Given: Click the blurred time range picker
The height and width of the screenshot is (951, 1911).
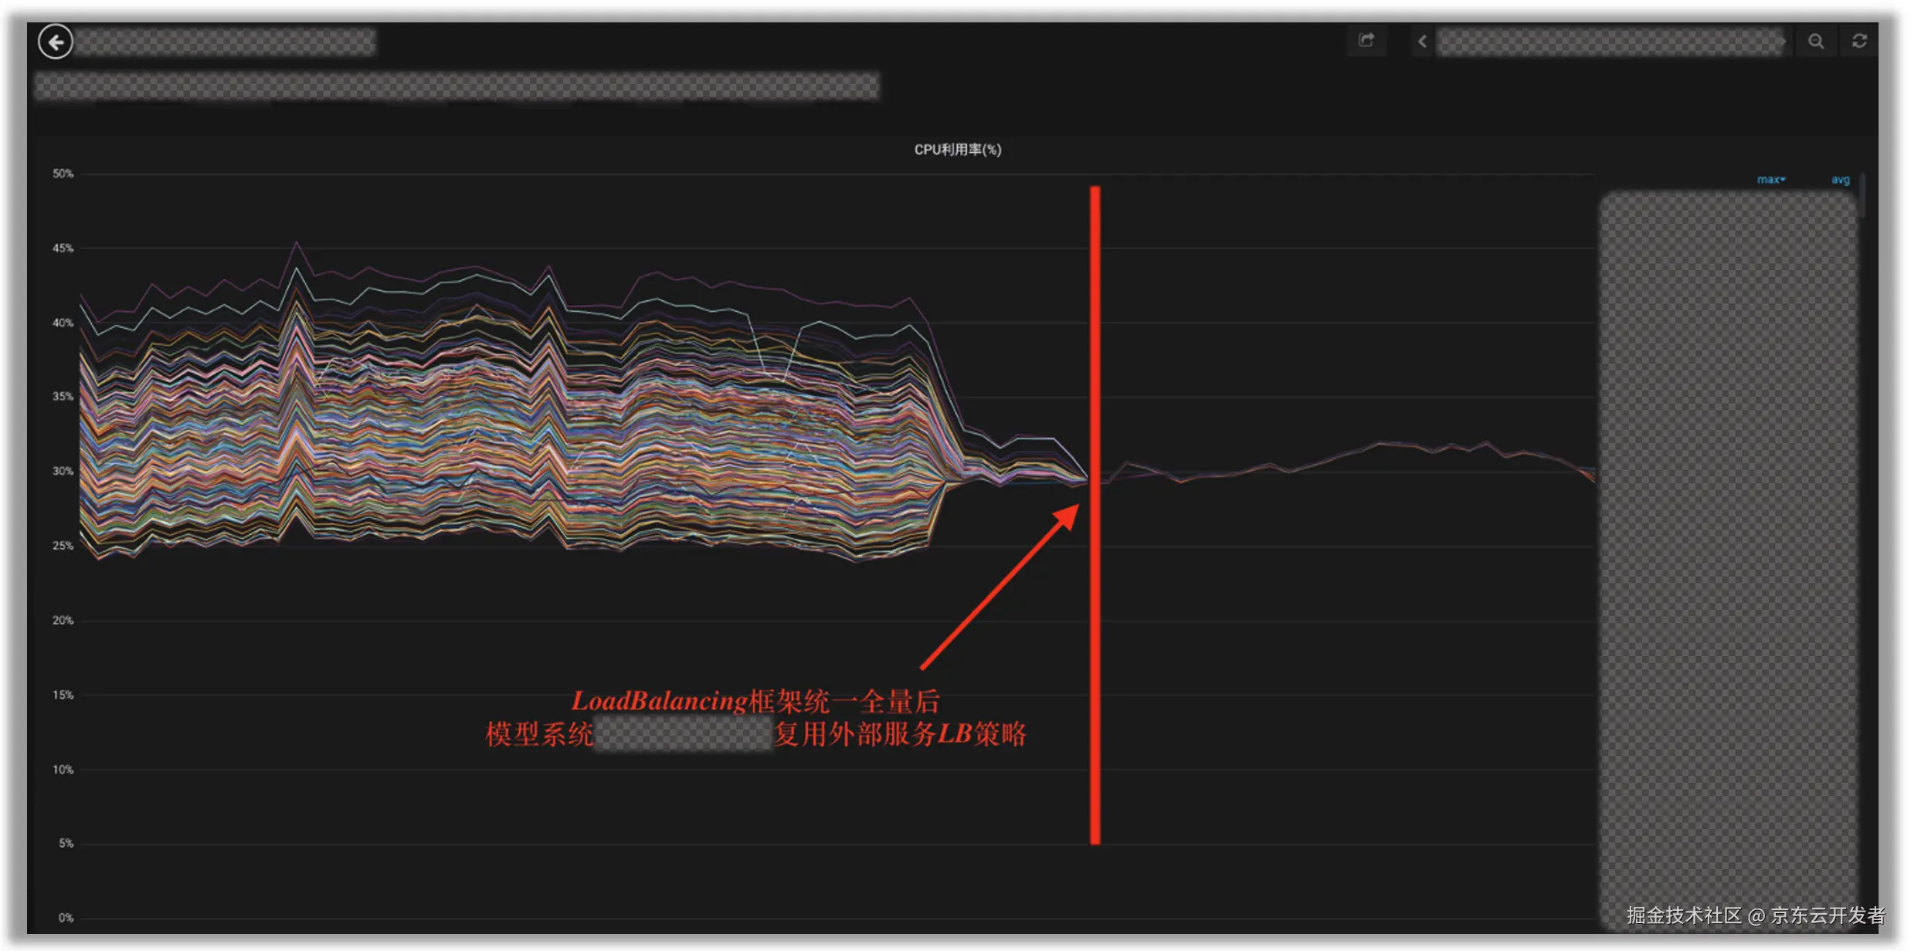Looking at the screenshot, I should click(x=1610, y=42).
